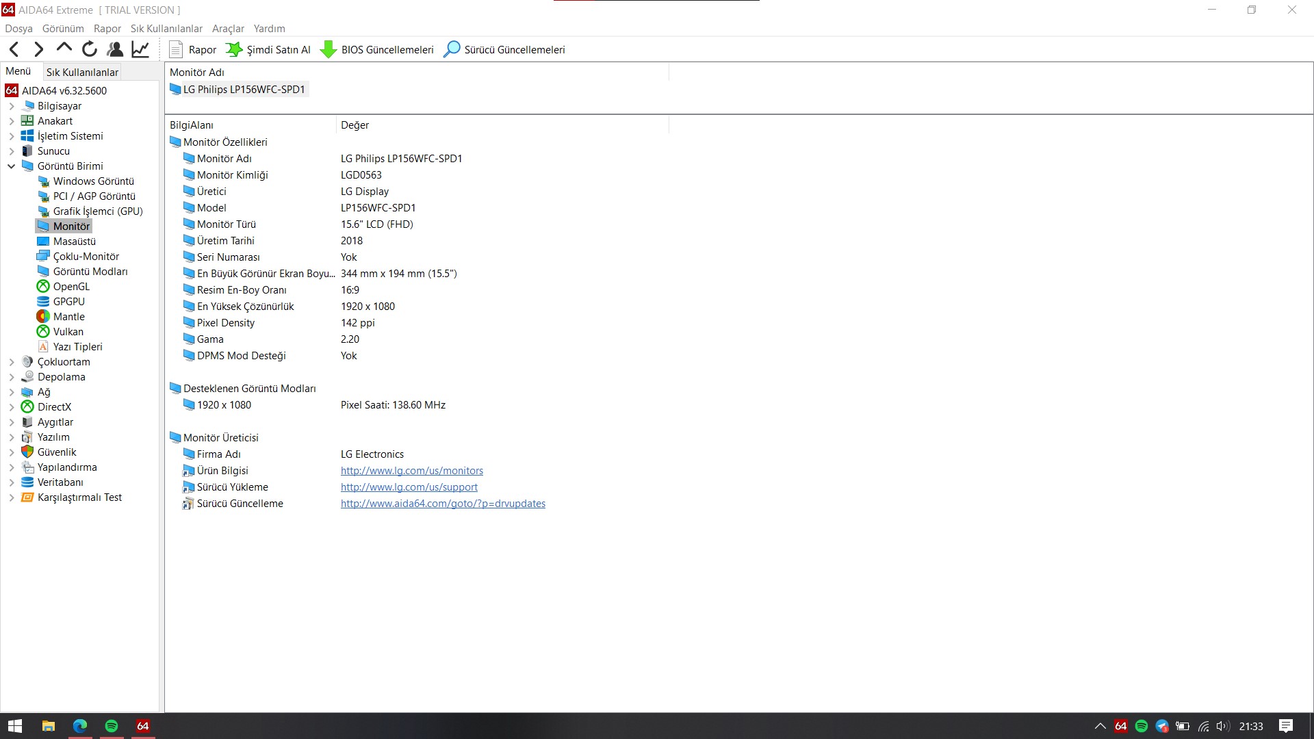Open Sürücü Güncellemeleri
Viewport: 1314px width, 739px height.
pyautogui.click(x=504, y=49)
